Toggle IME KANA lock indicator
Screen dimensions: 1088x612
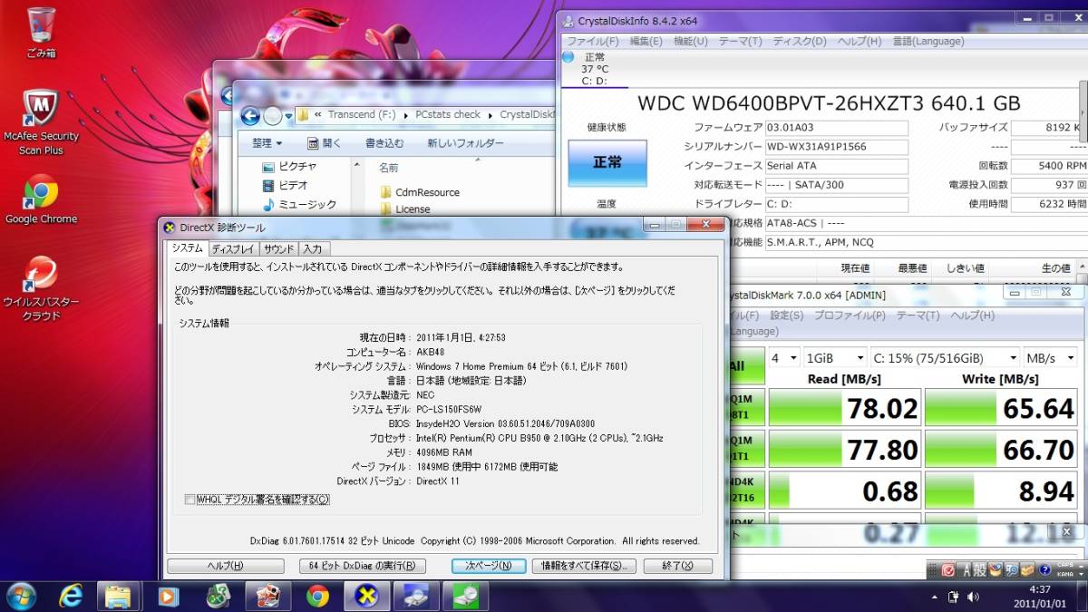click(1065, 574)
